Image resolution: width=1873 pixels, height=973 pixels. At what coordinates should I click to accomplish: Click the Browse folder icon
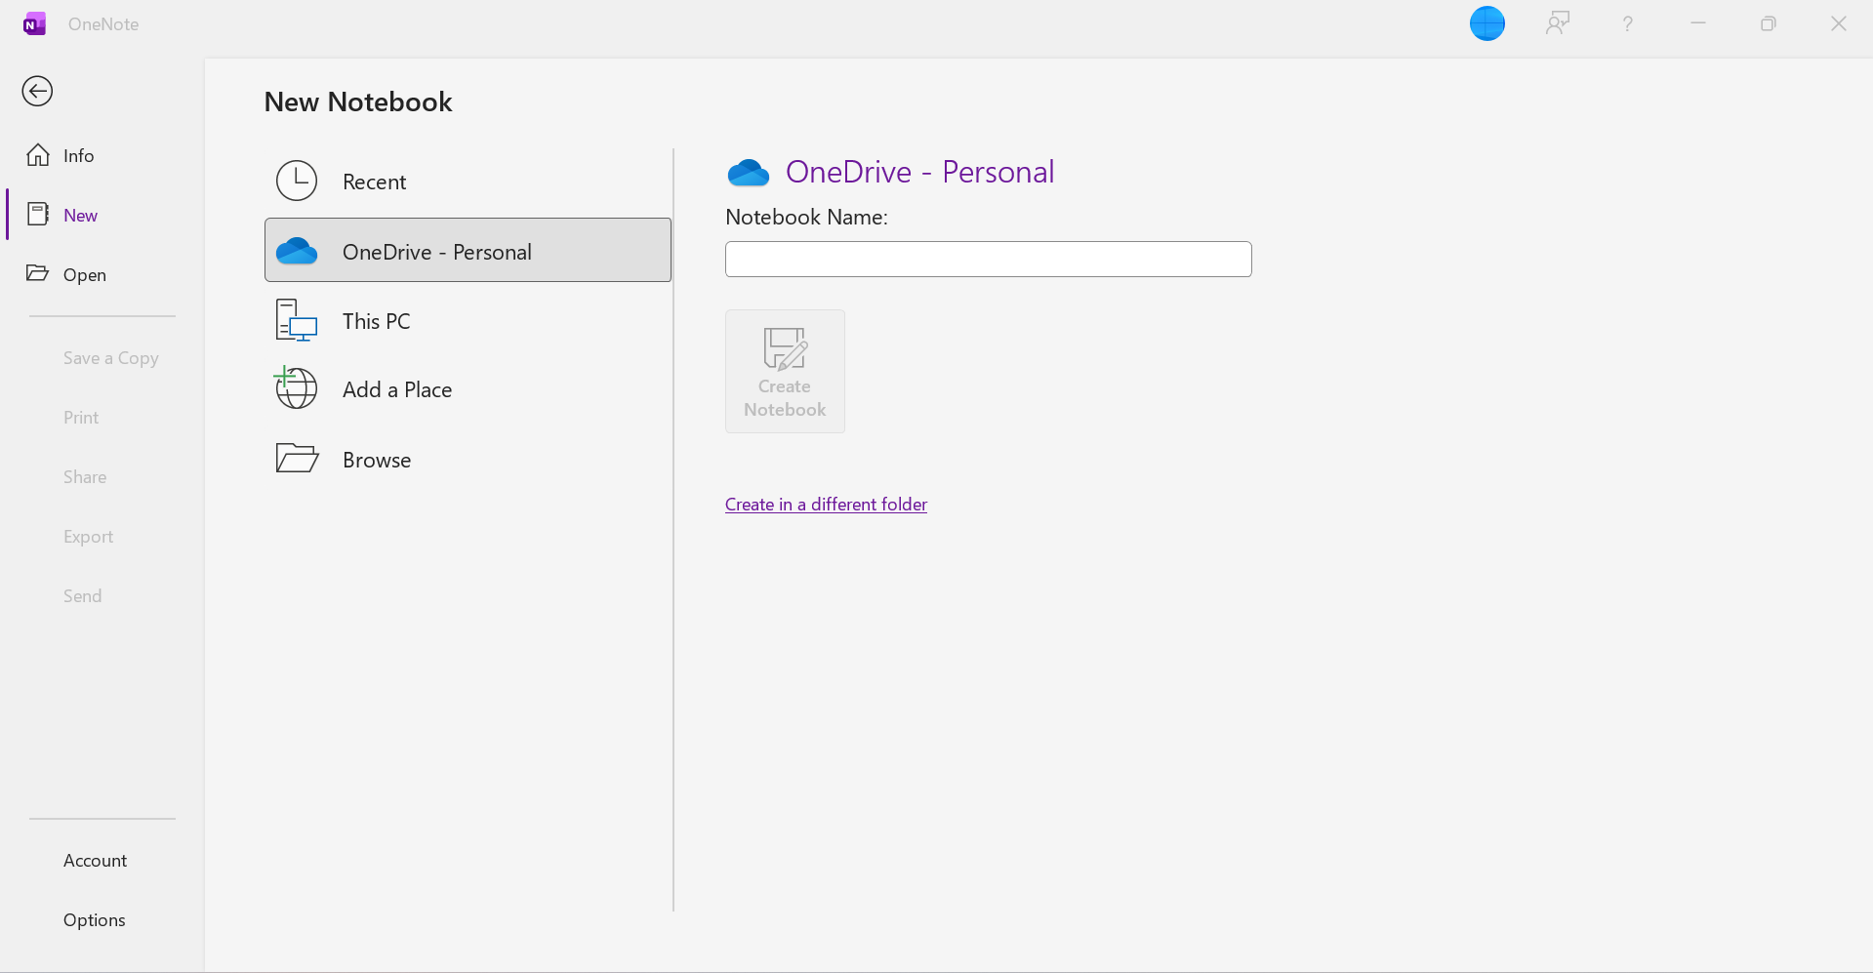297,458
